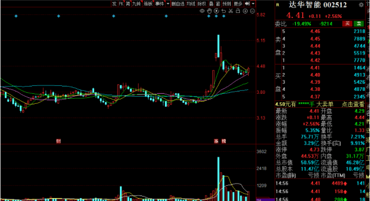Click 外盘 value 44.53万
The image size is (370, 201).
point(310,156)
